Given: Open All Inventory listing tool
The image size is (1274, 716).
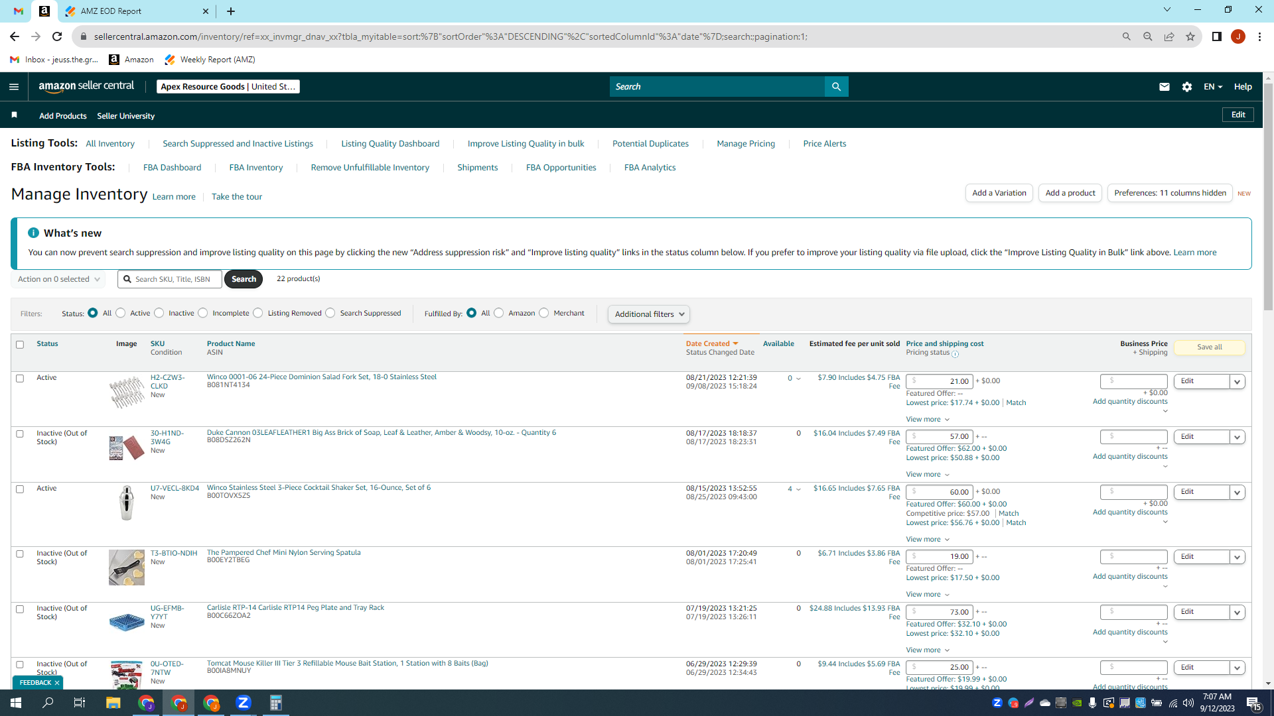Looking at the screenshot, I should coord(110,144).
